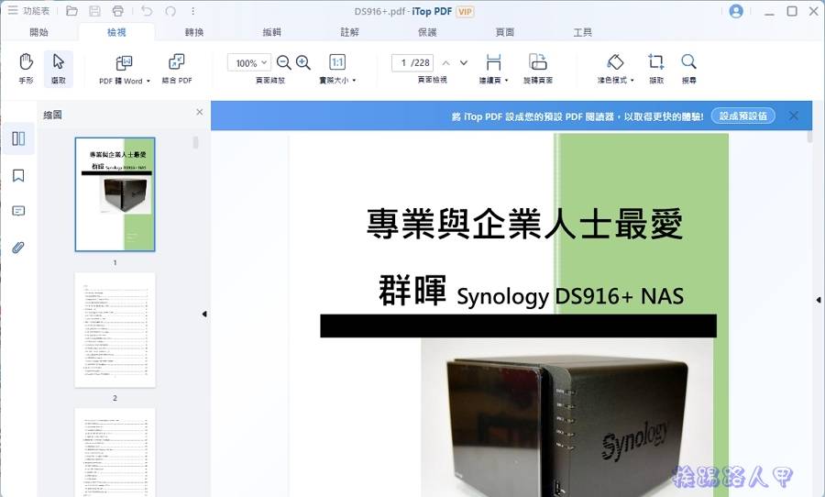Open the title bar three-dot menu
Screen dimensions: 825x497
point(193,11)
